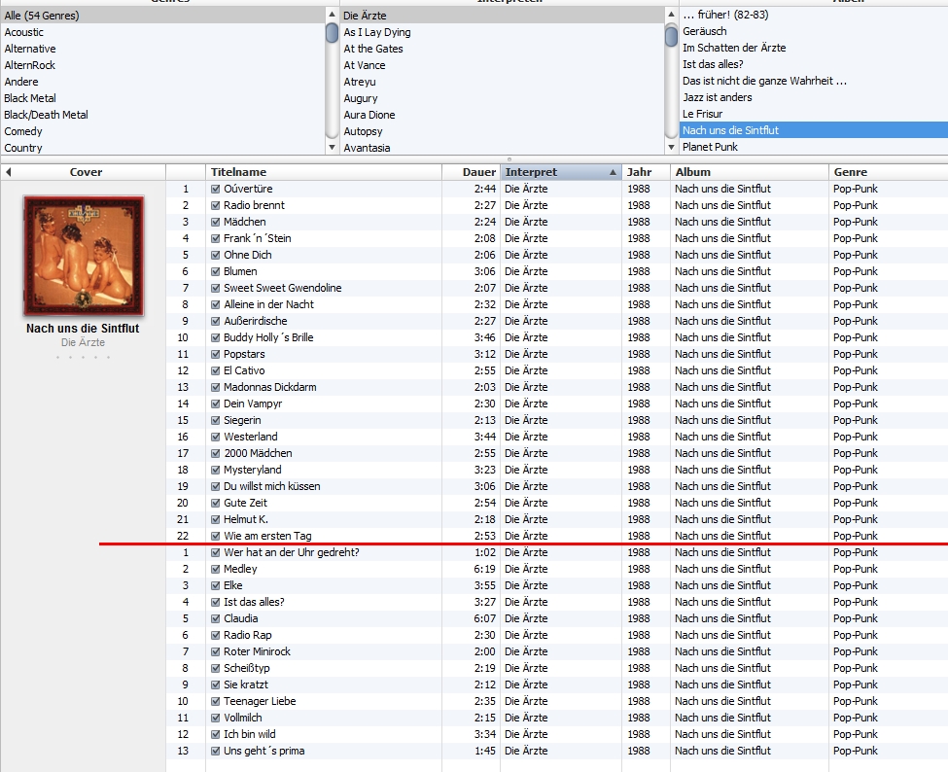Sort by the Genre column header
Viewport: 948px width, 772px height.
(888, 172)
